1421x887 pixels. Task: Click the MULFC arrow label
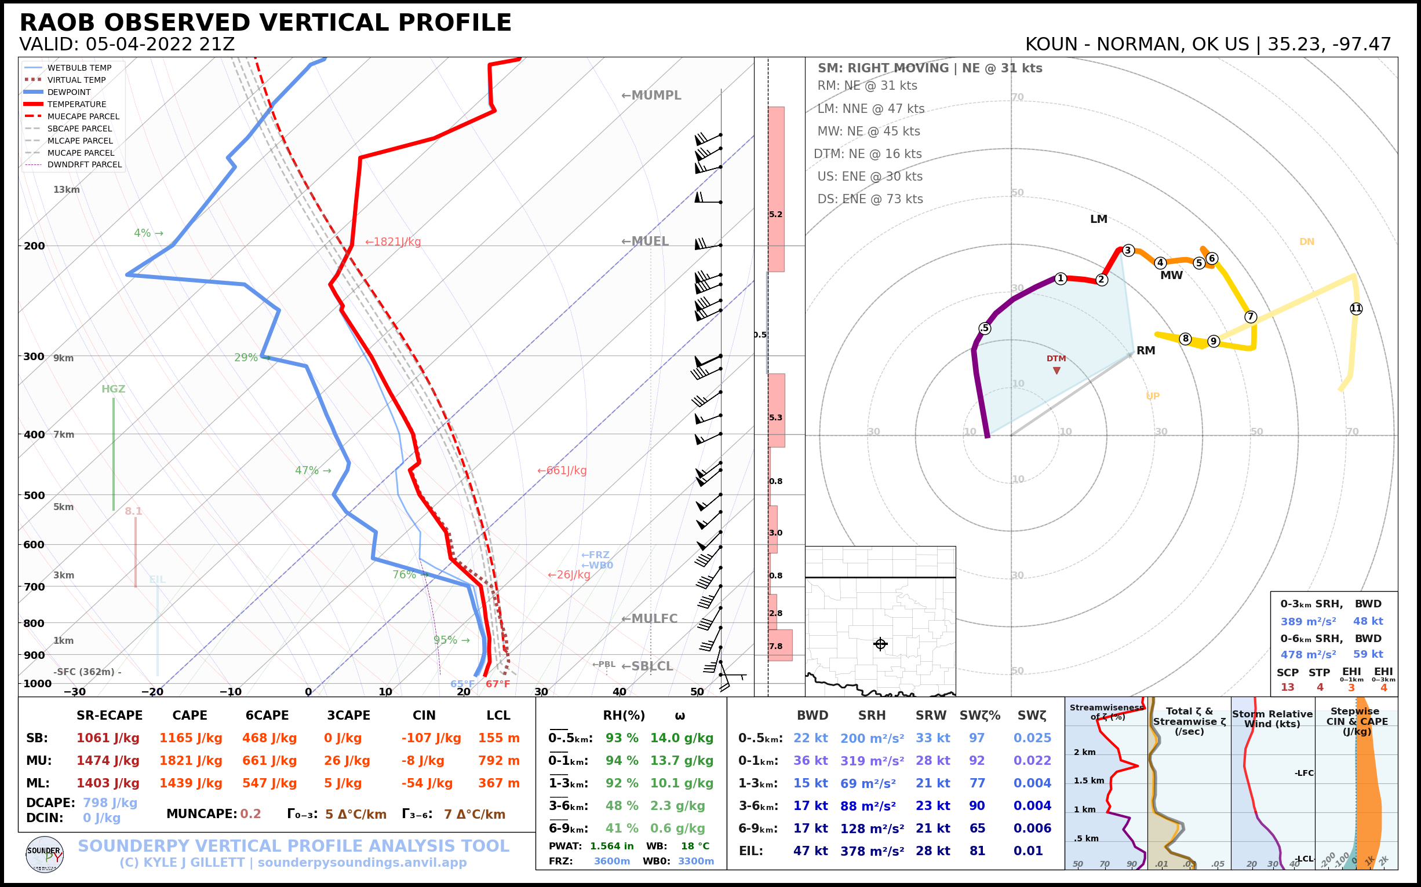click(650, 618)
